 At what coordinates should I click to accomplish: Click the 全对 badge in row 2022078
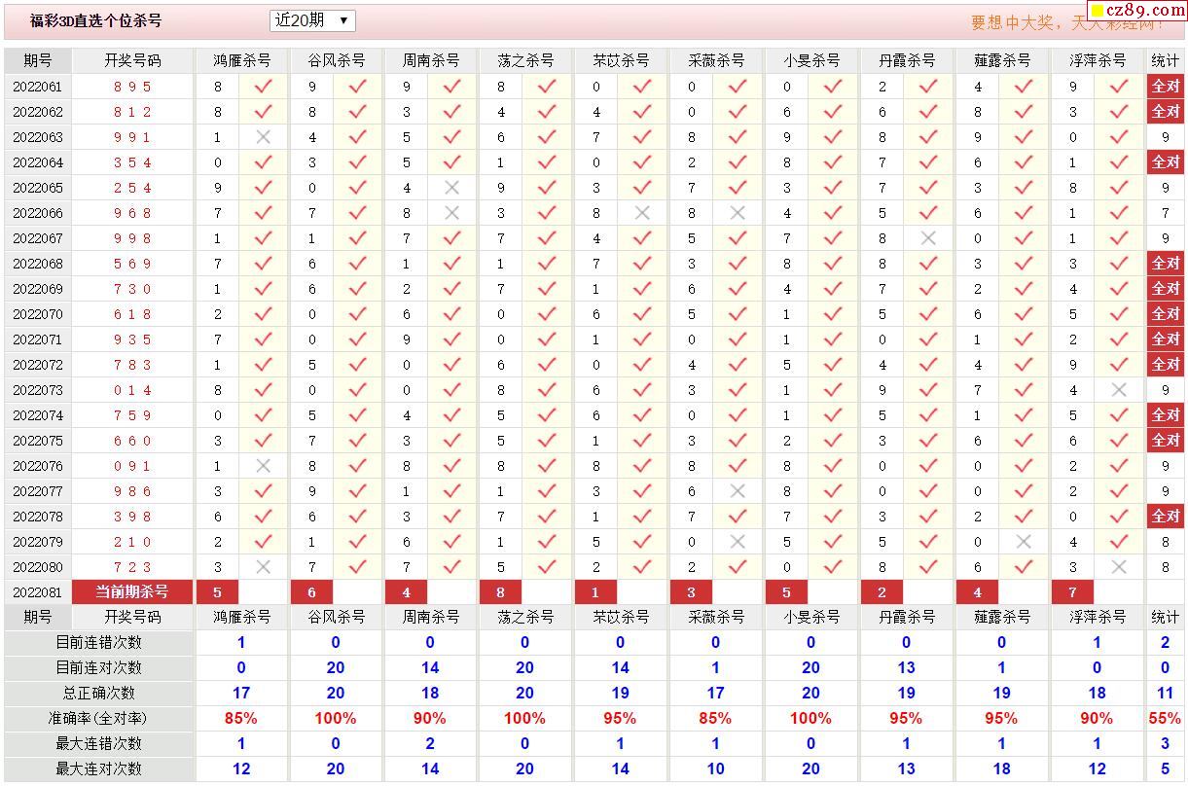click(x=1166, y=517)
